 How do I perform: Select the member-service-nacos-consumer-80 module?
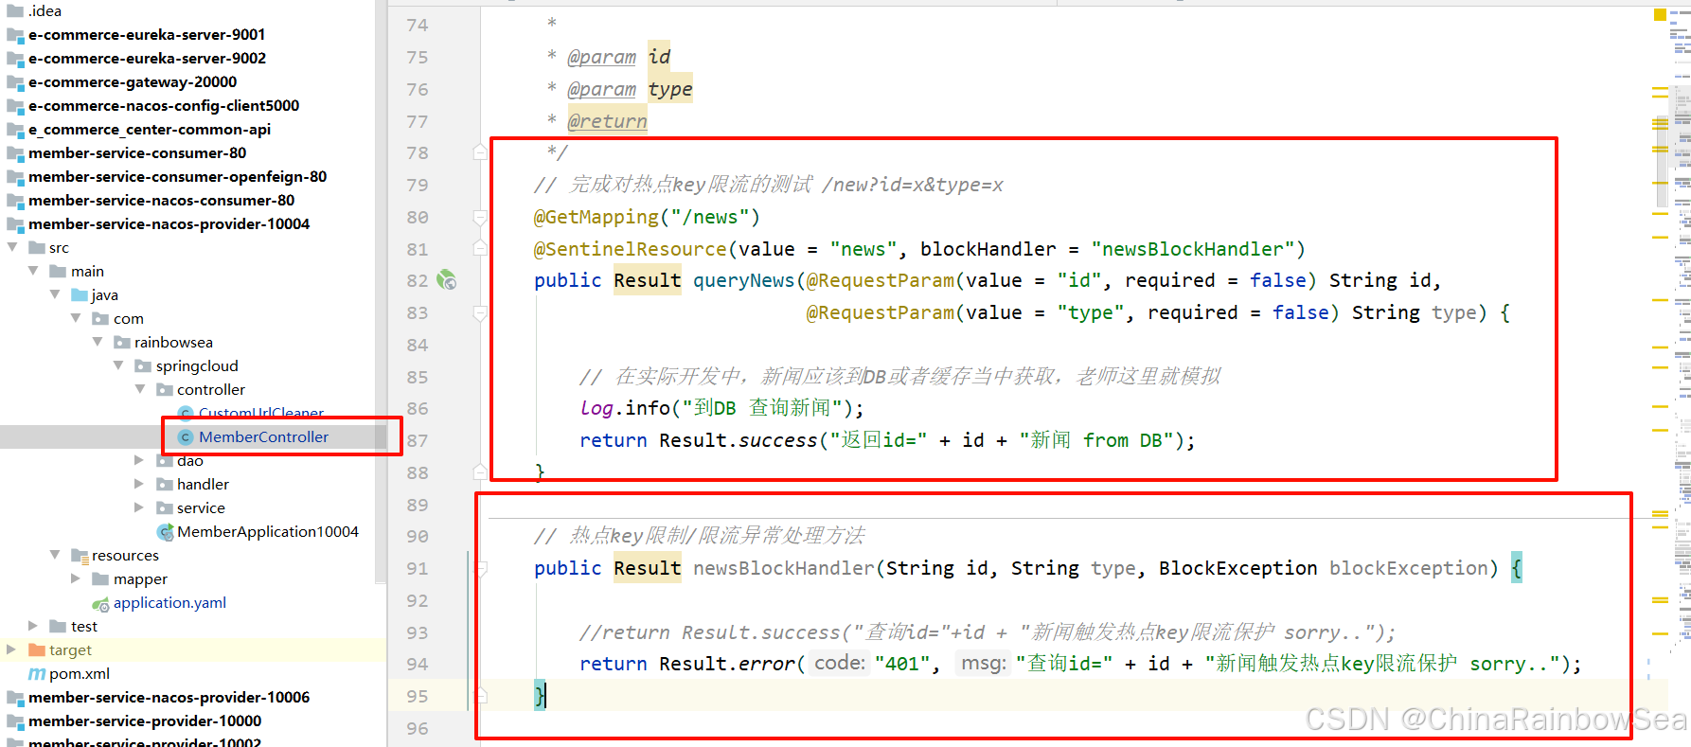point(161,201)
